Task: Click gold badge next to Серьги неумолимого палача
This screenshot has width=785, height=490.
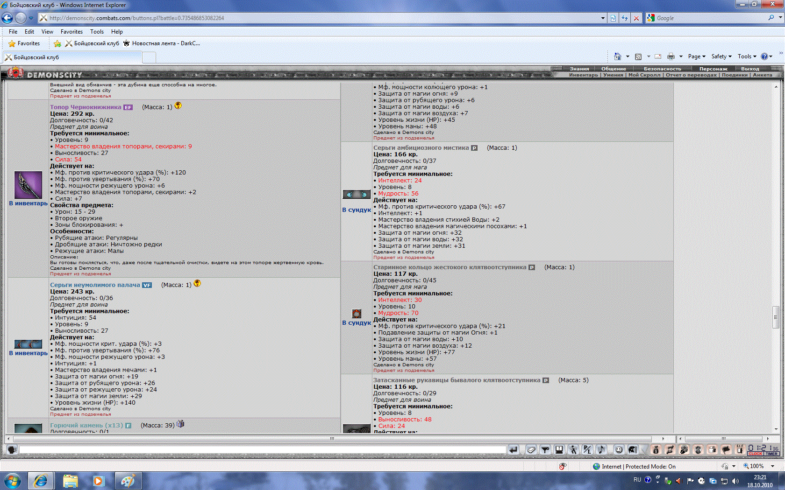Action: [x=197, y=283]
